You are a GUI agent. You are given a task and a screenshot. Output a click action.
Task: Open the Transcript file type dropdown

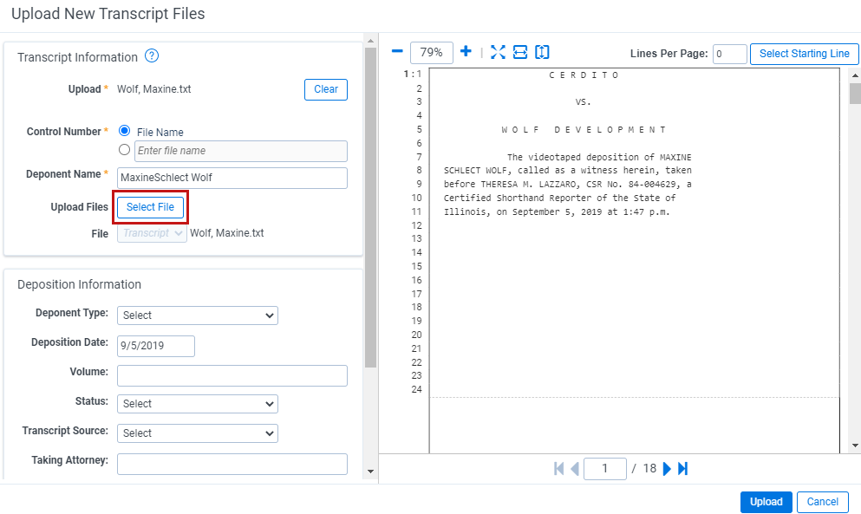point(152,233)
